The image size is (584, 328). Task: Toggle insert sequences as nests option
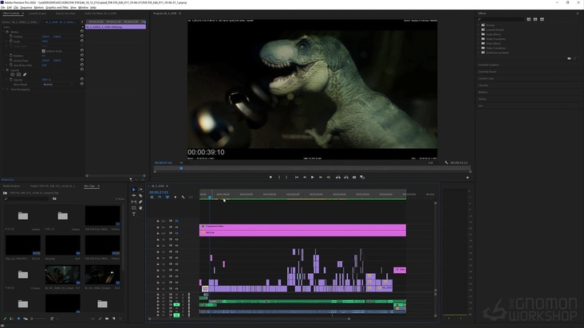click(x=152, y=197)
